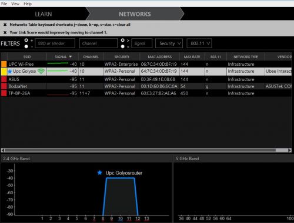The image size is (294, 223).
Task: Open the Security filter dropdown
Action: coord(169,43)
